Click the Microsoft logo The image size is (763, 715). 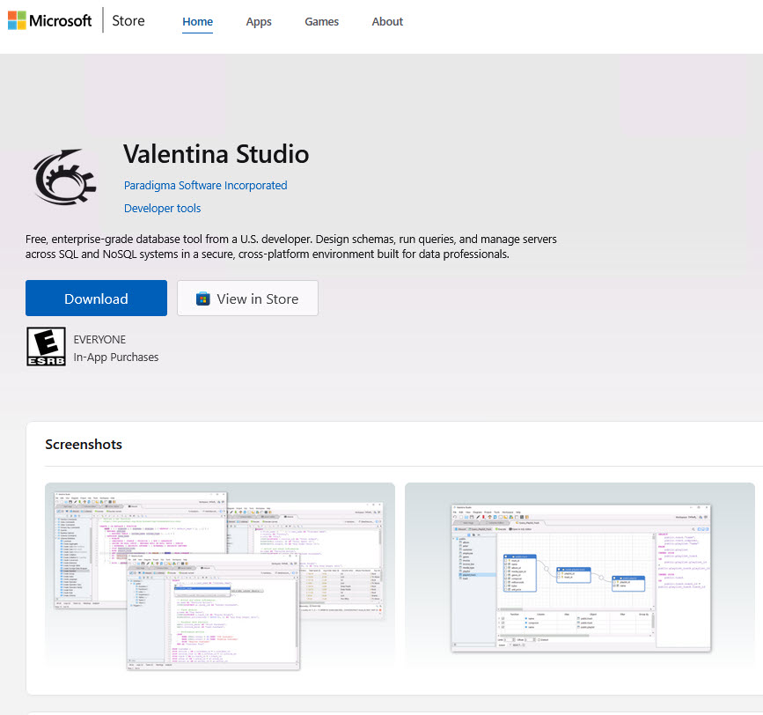(49, 20)
